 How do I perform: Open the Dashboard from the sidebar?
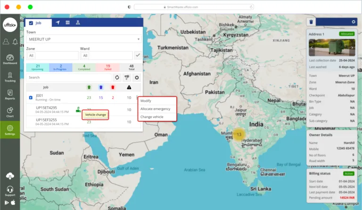tap(9, 59)
